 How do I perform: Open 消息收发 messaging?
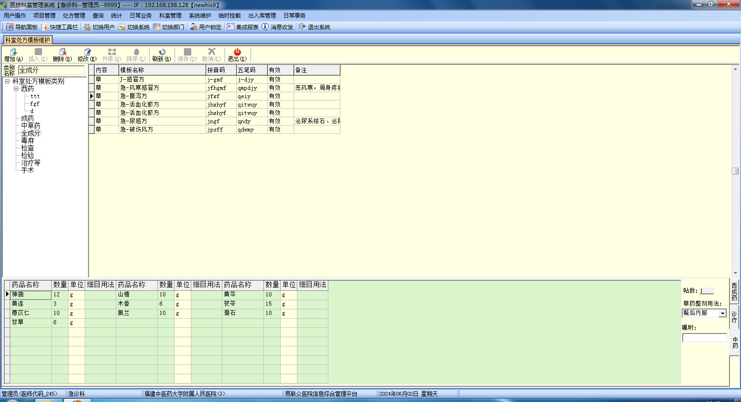pyautogui.click(x=277, y=27)
